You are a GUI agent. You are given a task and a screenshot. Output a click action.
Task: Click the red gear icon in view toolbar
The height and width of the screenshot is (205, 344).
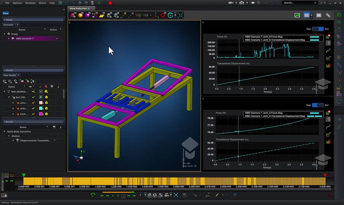pos(163,15)
